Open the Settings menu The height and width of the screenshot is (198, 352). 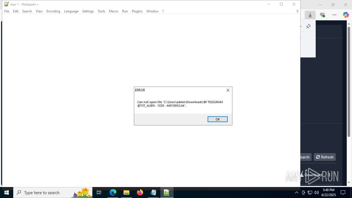click(x=88, y=11)
